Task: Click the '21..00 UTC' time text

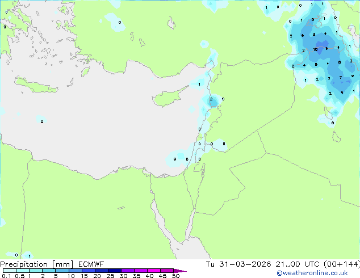Action: tap(298, 264)
